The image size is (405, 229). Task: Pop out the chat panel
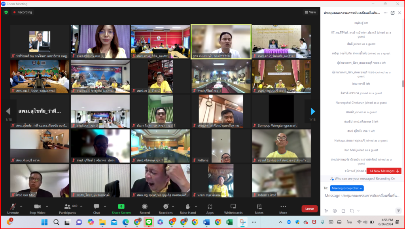pos(392,13)
